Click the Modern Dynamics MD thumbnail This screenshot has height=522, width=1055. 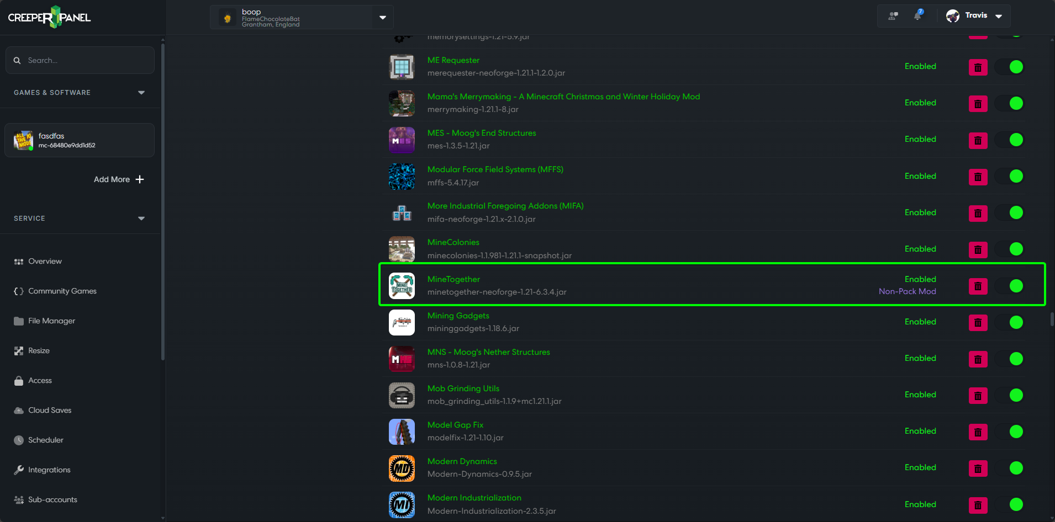[x=402, y=468]
